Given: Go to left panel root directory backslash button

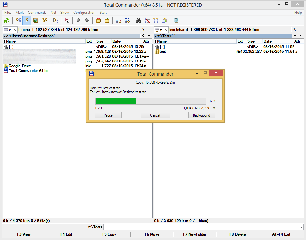Looking at the screenshot, I should [144, 30].
